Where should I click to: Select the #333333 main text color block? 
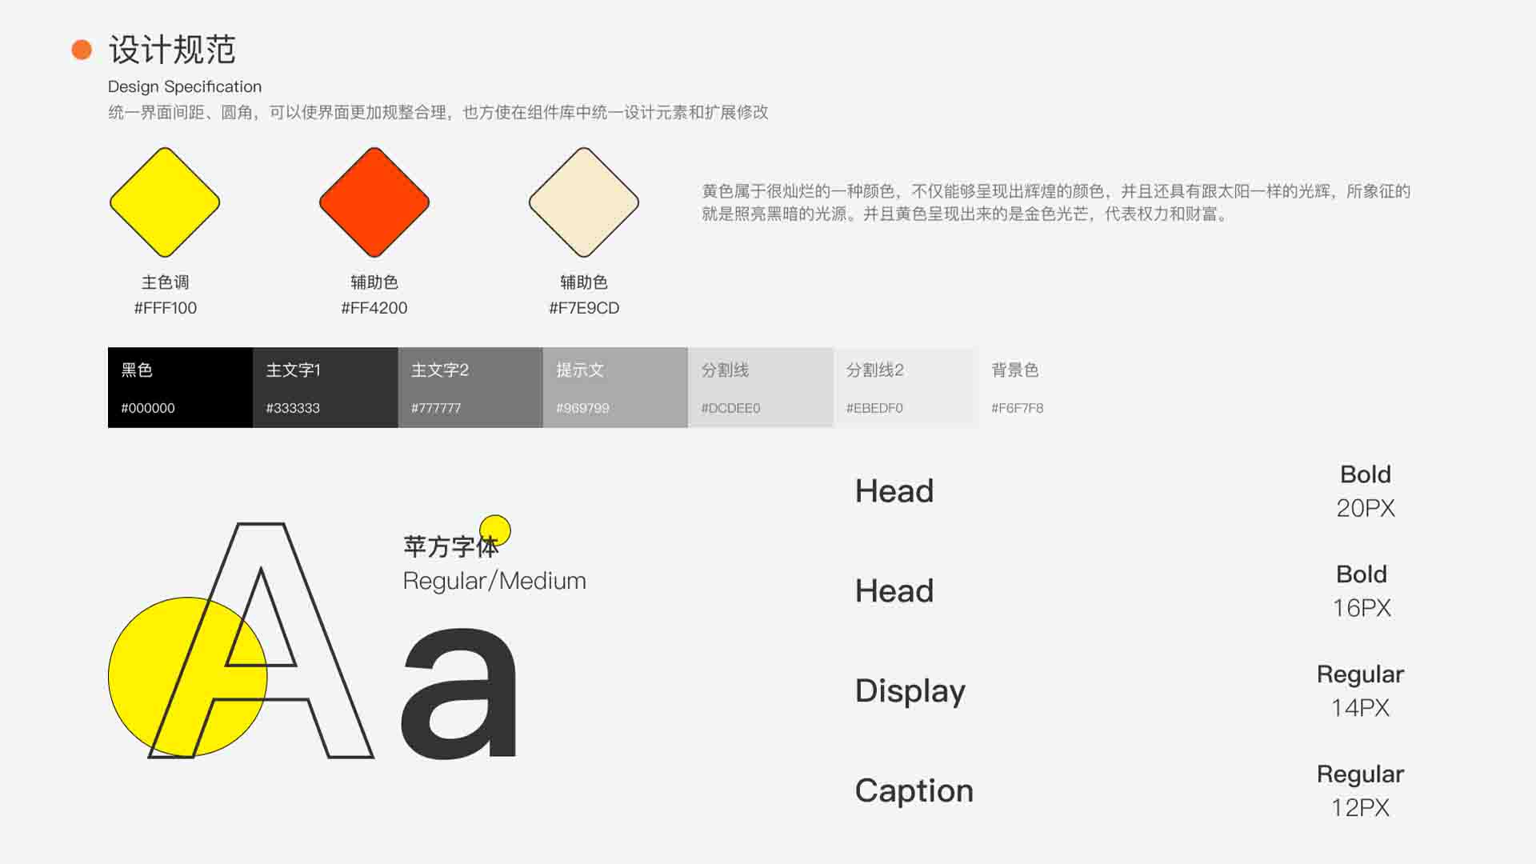pos(325,387)
